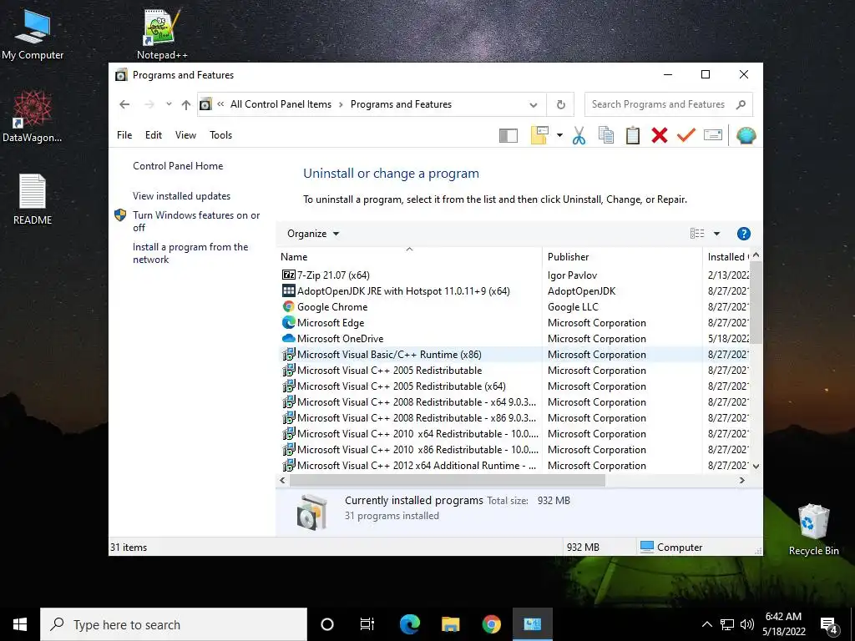Click the orange checkmark Properties icon

pos(686,135)
